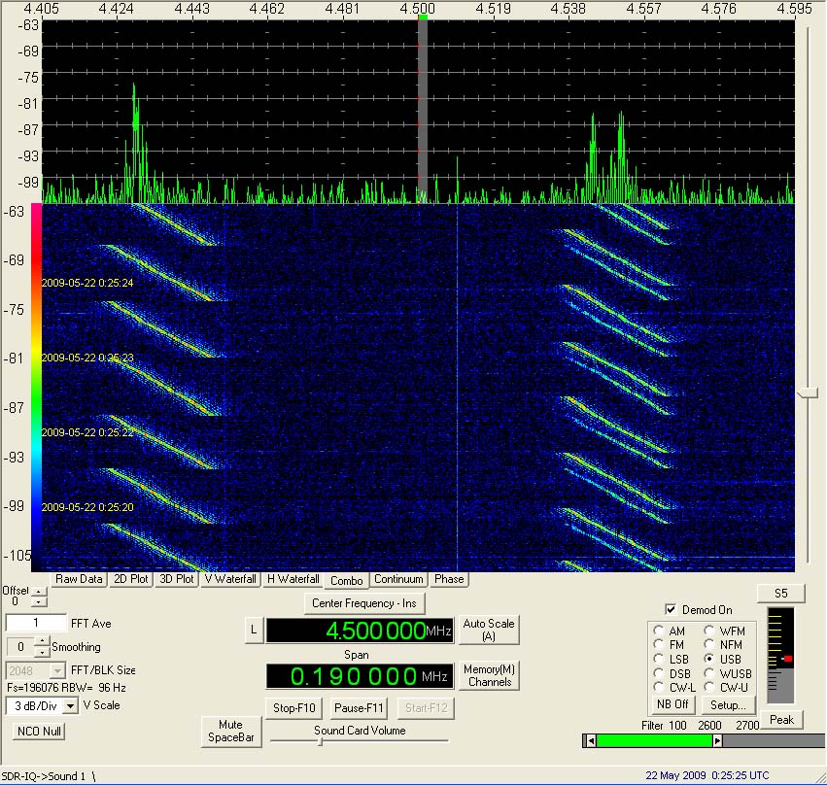Click left arrow of filter bar
Screen dimensions: 827x785
click(590, 740)
